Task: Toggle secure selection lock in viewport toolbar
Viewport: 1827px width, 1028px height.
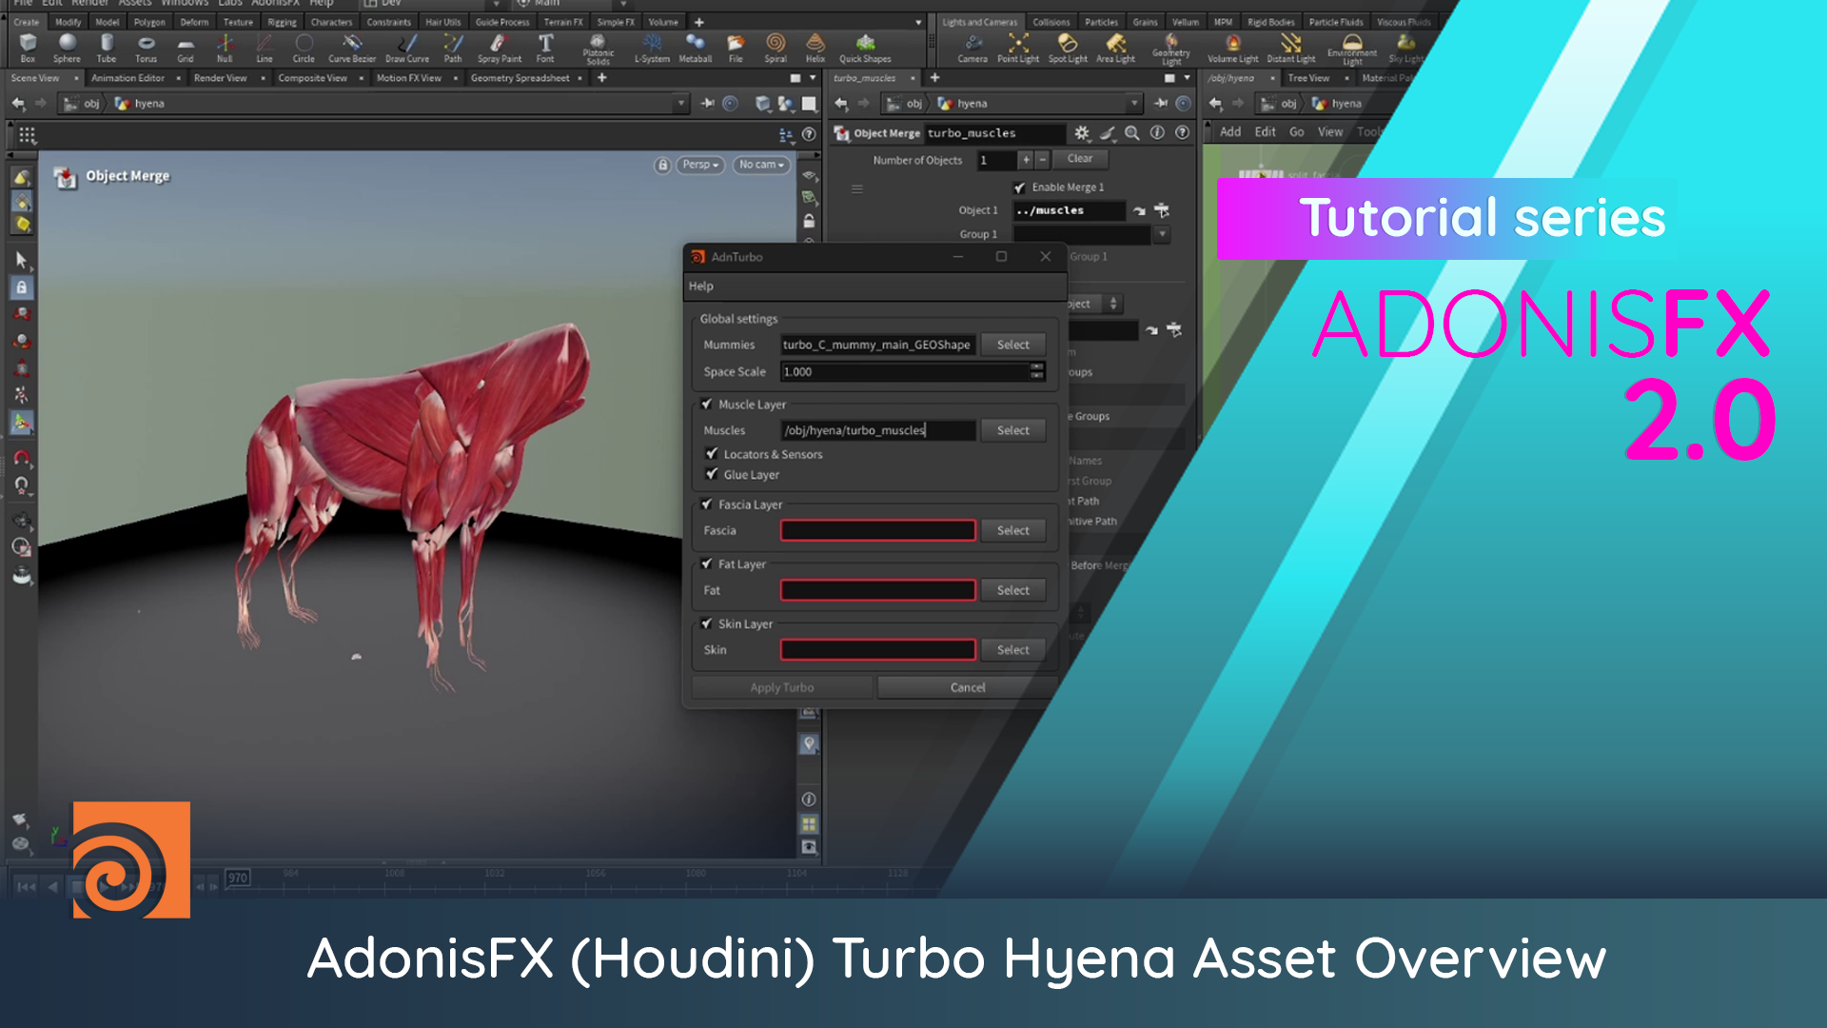Action: click(x=22, y=287)
